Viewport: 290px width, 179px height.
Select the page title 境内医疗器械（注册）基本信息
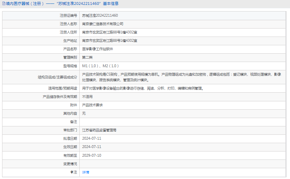coord(61,3)
